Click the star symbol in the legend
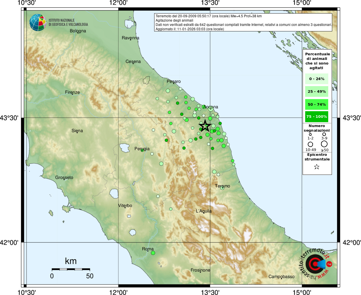This screenshot has height=295, width=361. [317, 167]
